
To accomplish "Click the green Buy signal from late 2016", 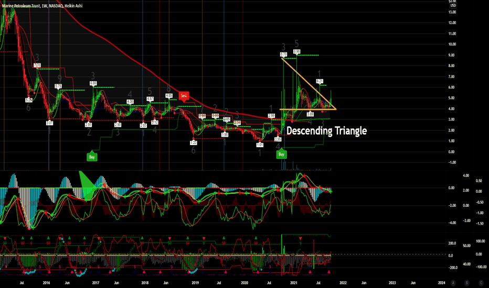I will pyautogui.click(x=92, y=157).
